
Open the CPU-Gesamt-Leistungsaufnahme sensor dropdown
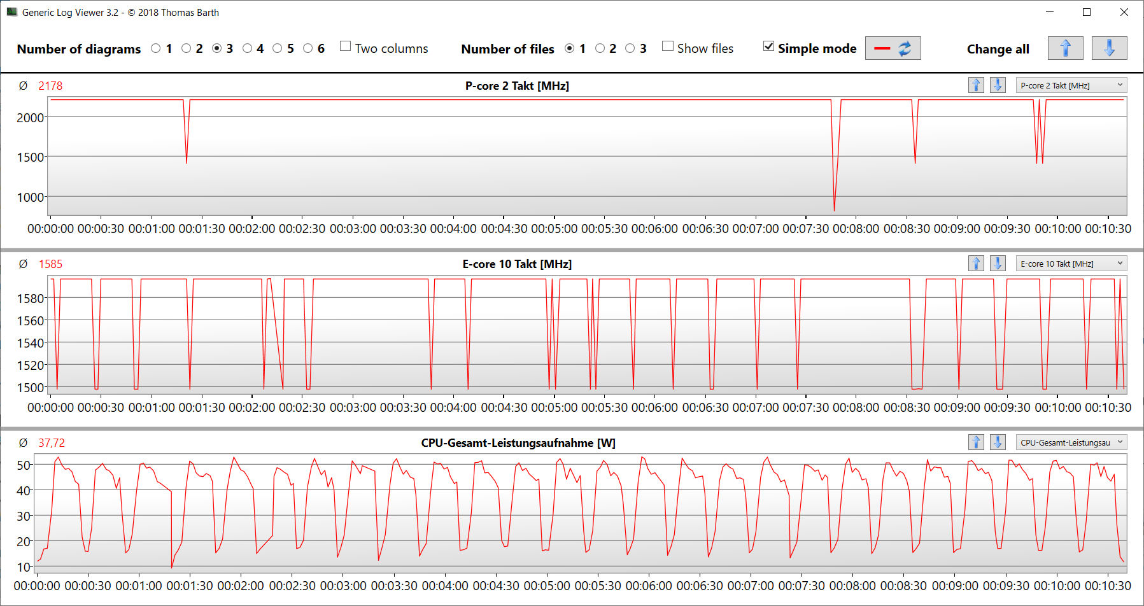(x=1071, y=442)
